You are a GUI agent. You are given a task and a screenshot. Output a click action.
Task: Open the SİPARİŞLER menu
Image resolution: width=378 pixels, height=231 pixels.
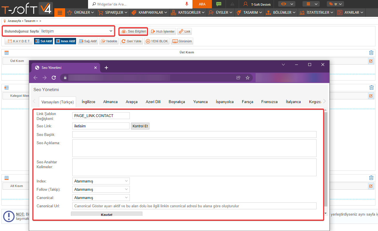(x=113, y=13)
